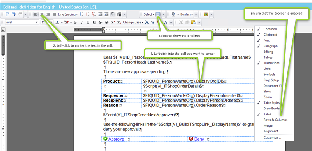
Task: Apply bold formatting
Action: (75, 23)
